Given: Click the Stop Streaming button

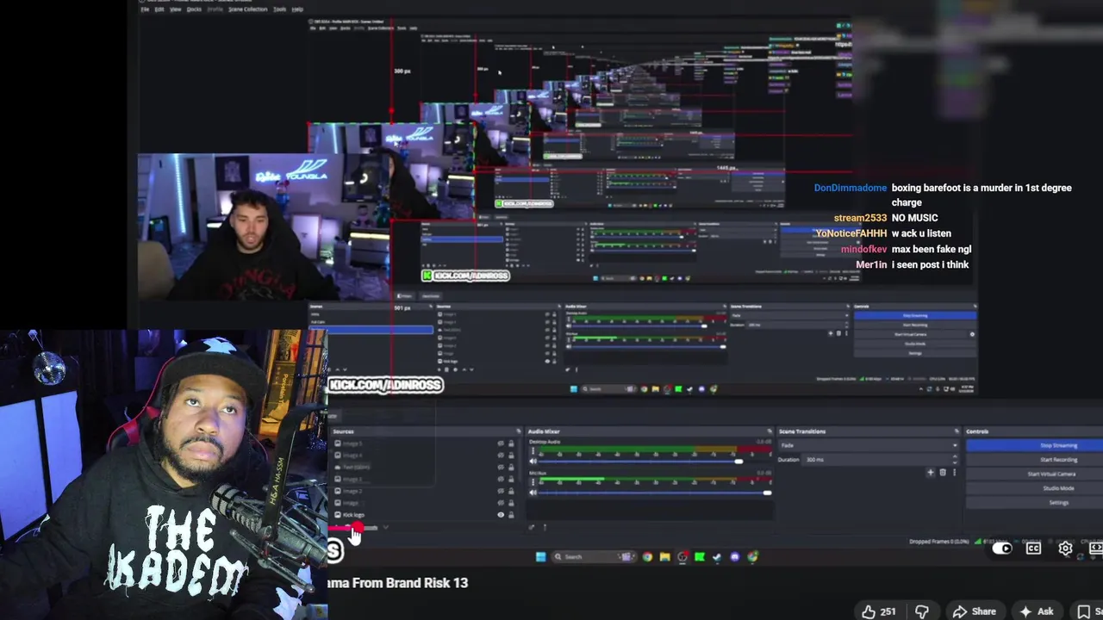Looking at the screenshot, I should [1034, 445].
